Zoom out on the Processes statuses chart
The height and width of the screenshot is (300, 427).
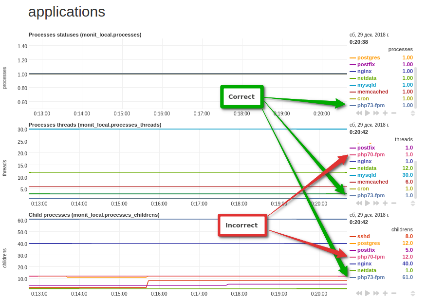(393, 113)
